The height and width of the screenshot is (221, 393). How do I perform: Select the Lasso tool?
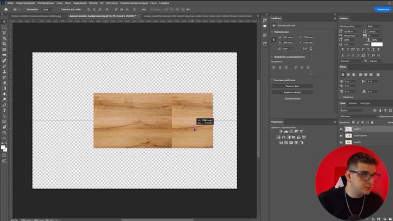pyautogui.click(x=4, y=33)
